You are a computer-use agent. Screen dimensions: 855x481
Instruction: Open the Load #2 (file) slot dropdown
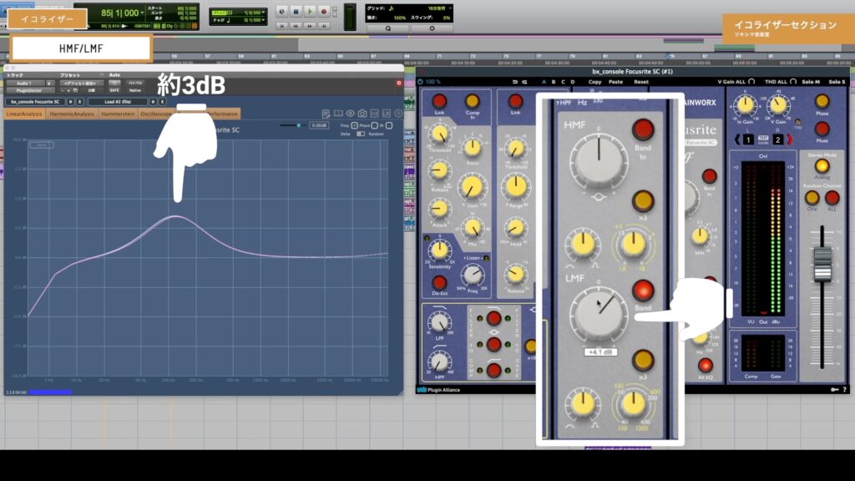point(118,102)
